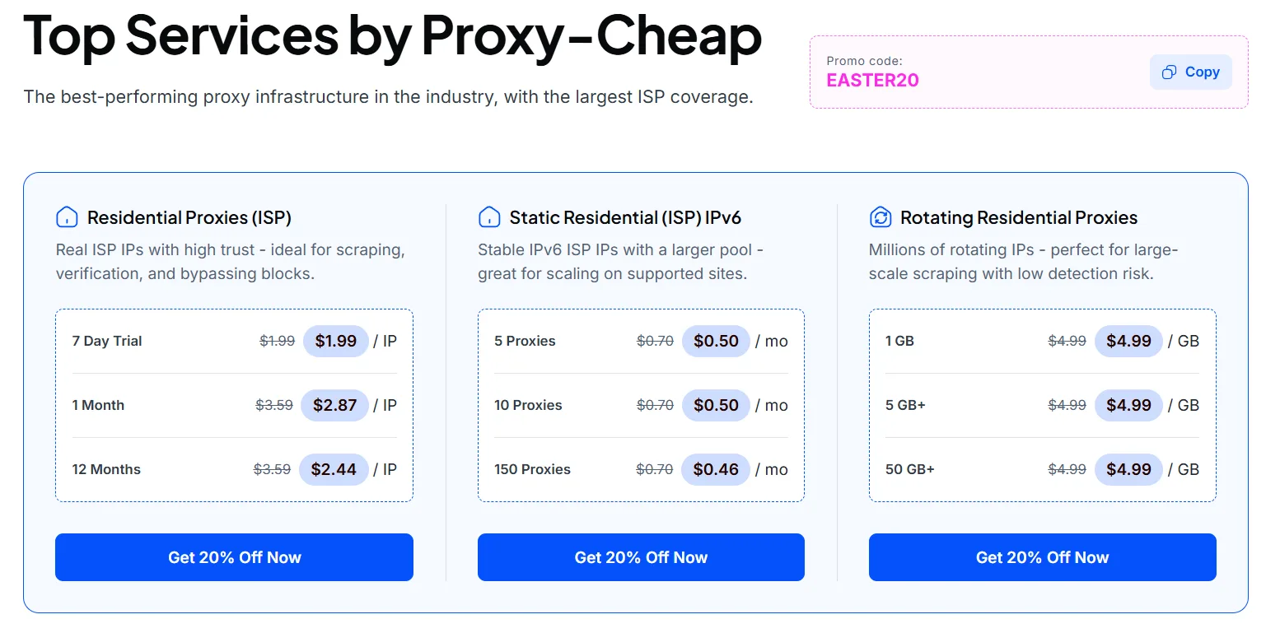Viewport: 1280px width, 633px height.
Task: Click Get 20% Off Now under Rotating Residential Proxies
Action: click(x=1042, y=557)
